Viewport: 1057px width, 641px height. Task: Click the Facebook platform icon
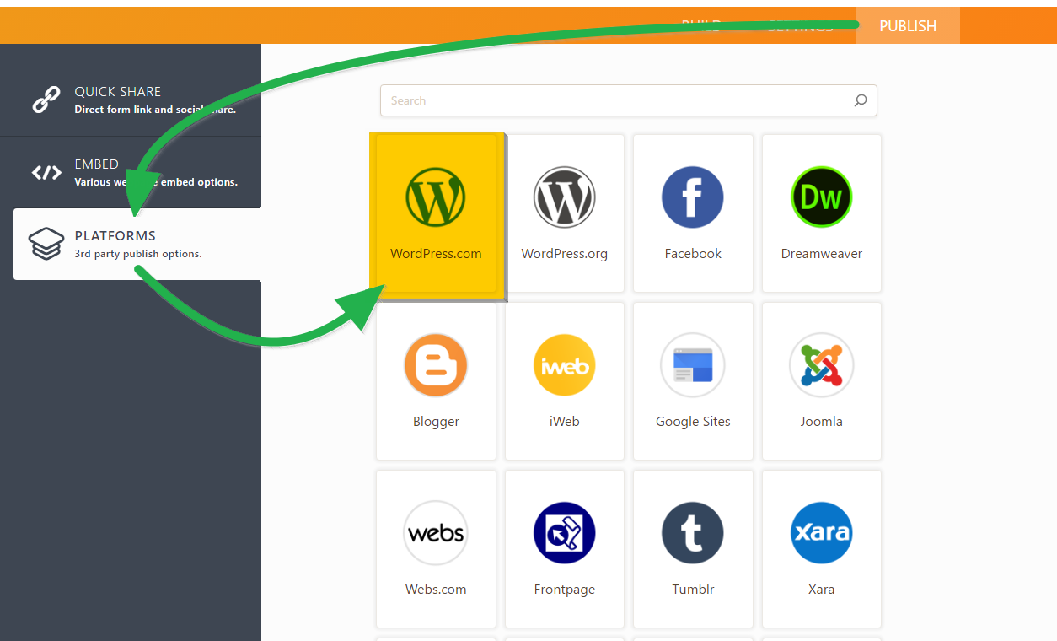click(x=692, y=197)
